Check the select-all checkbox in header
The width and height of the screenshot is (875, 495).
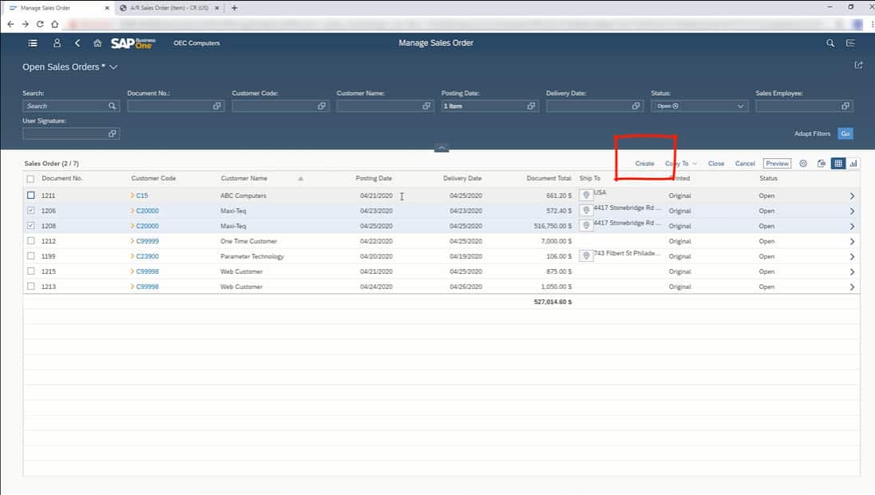click(x=30, y=178)
